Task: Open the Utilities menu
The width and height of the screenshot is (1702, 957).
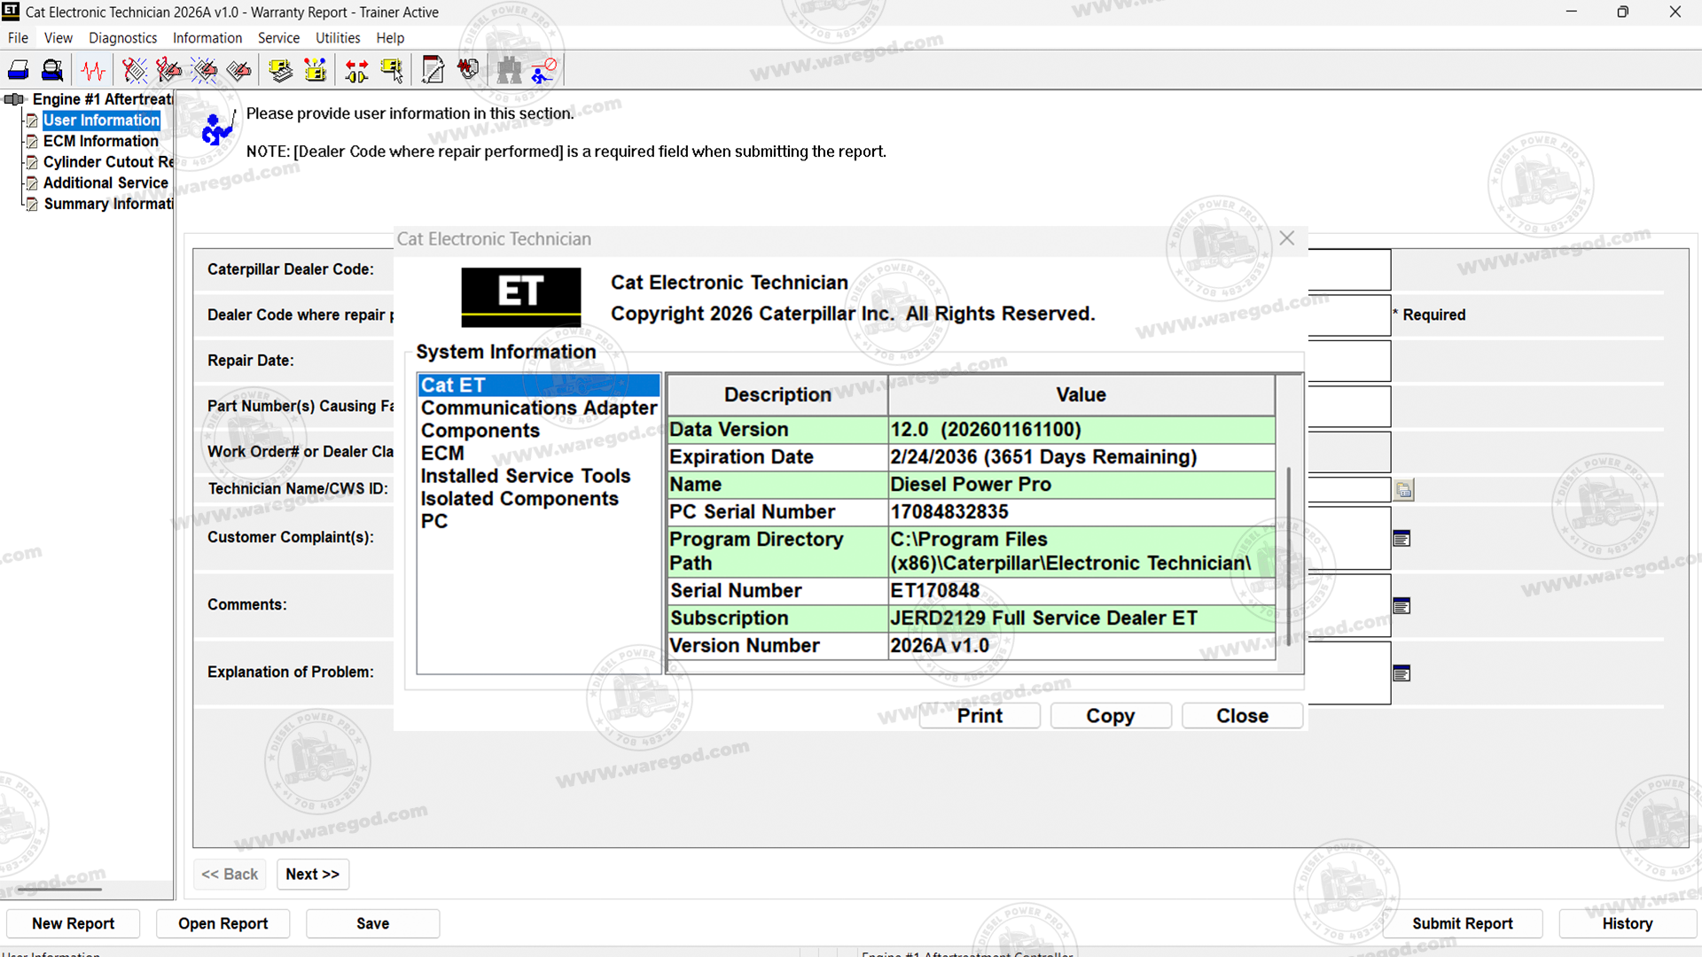Action: pyautogui.click(x=337, y=38)
